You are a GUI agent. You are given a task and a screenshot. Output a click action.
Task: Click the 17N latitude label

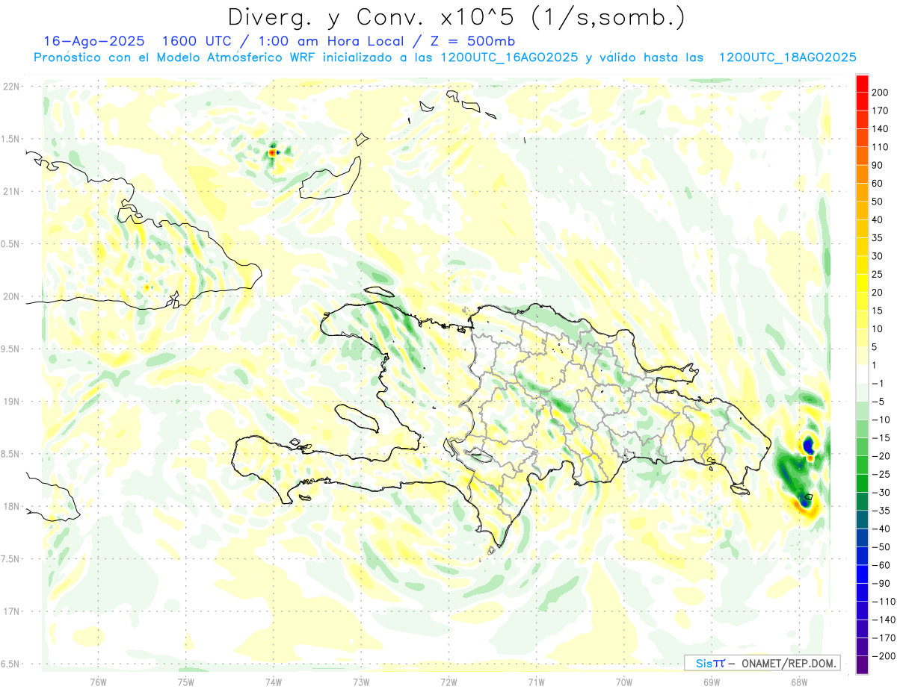pos(13,611)
